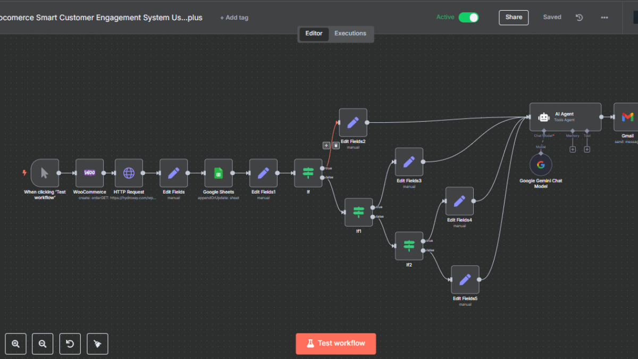Open workflow history
Viewport: 638px width, 359px height.
point(580,18)
